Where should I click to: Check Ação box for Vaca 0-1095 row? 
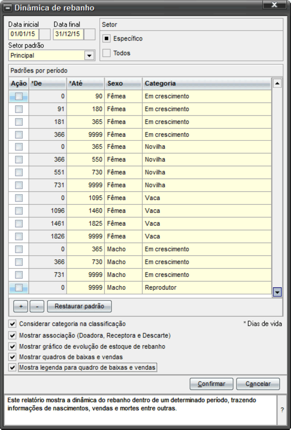click(x=19, y=198)
